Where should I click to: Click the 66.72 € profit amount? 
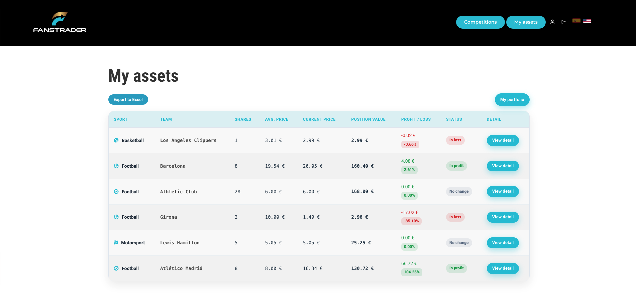[x=409, y=263]
